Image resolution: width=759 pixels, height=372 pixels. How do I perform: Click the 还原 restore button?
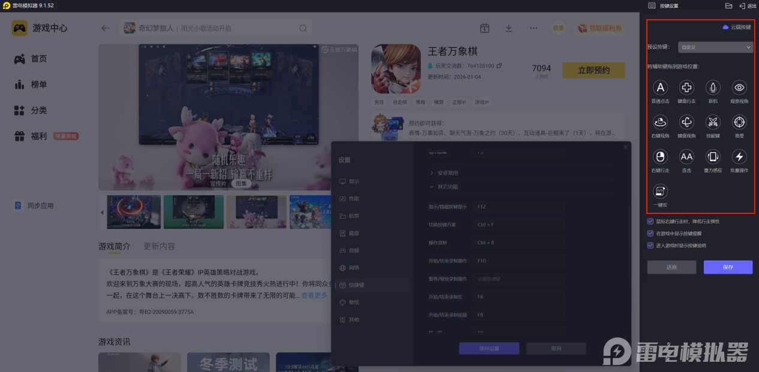pos(671,267)
